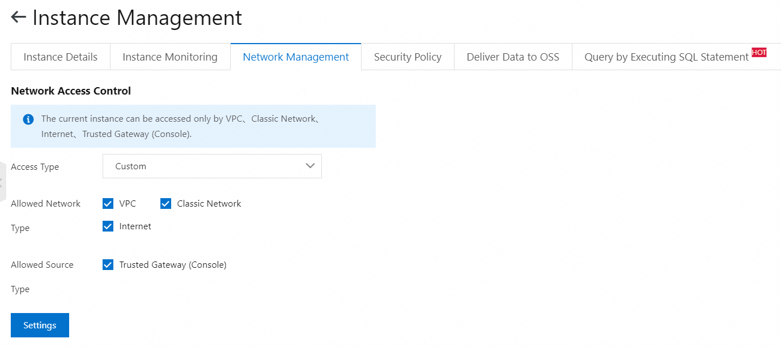This screenshot has height=347, width=781.
Task: Click the Network Access Control heading
Action: [71, 91]
